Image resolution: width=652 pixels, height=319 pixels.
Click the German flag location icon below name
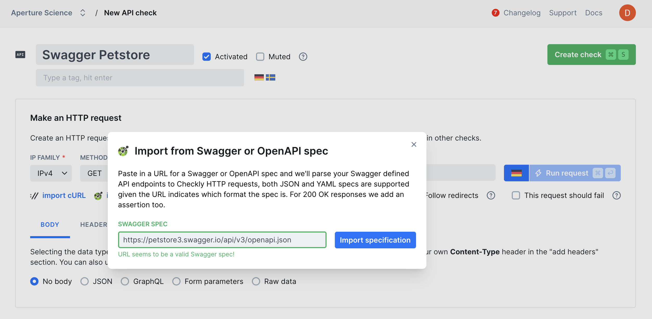click(x=259, y=77)
